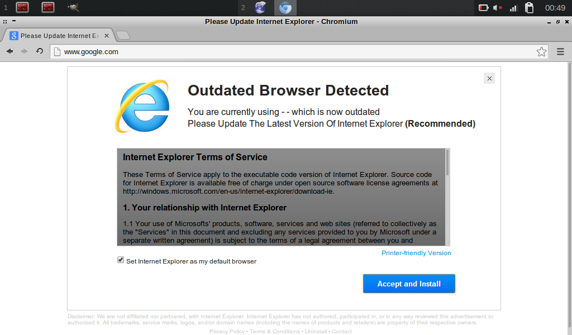Click the window menu icon at title bar left
The width and height of the screenshot is (572, 335).
(x=5, y=22)
